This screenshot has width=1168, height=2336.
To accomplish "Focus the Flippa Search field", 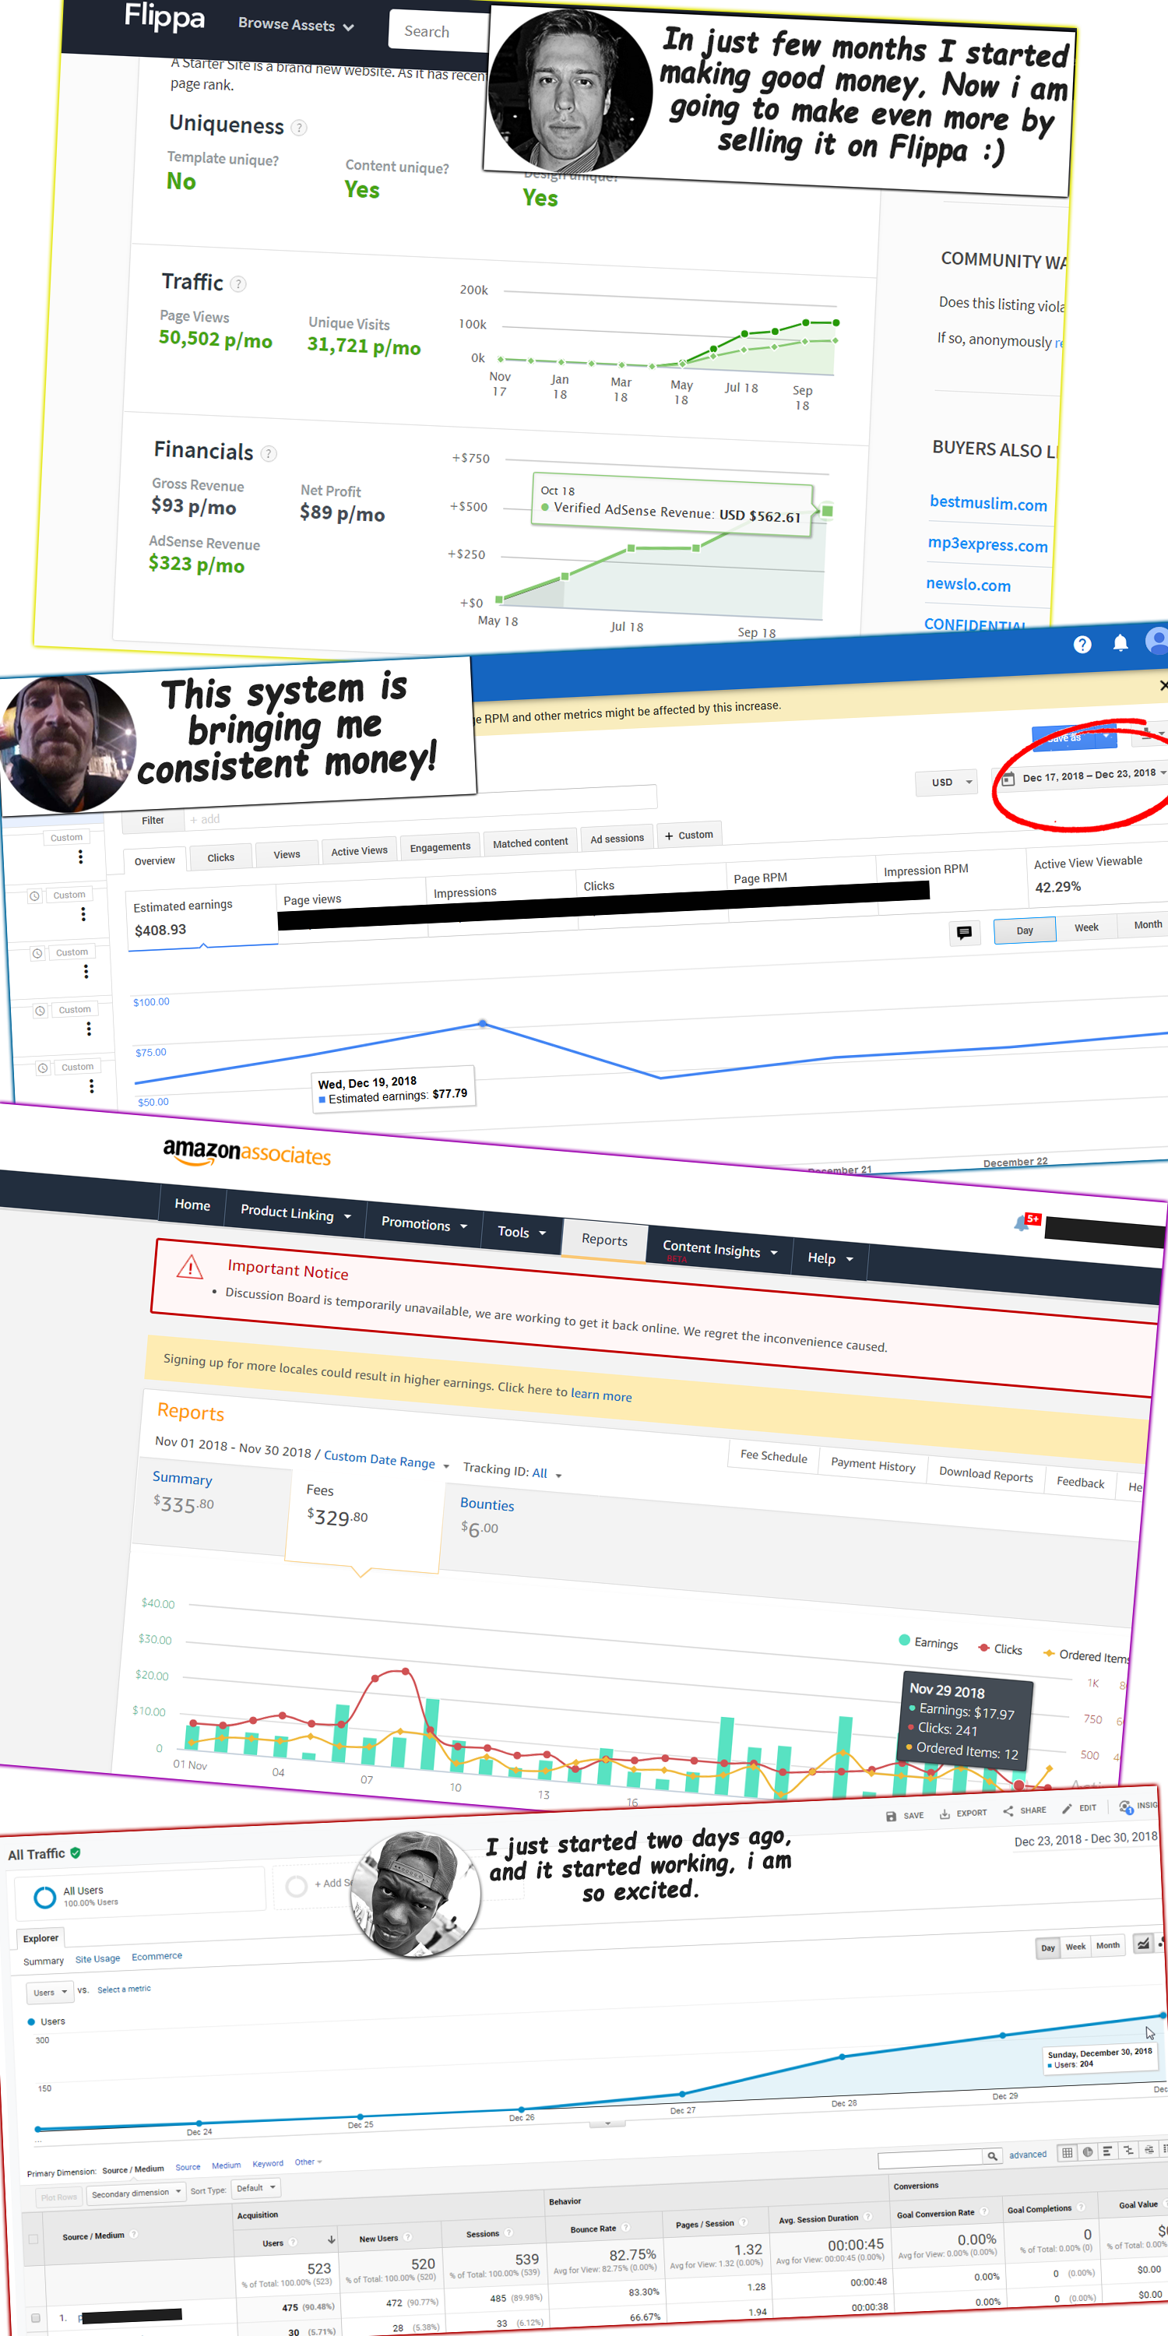I will click(439, 31).
